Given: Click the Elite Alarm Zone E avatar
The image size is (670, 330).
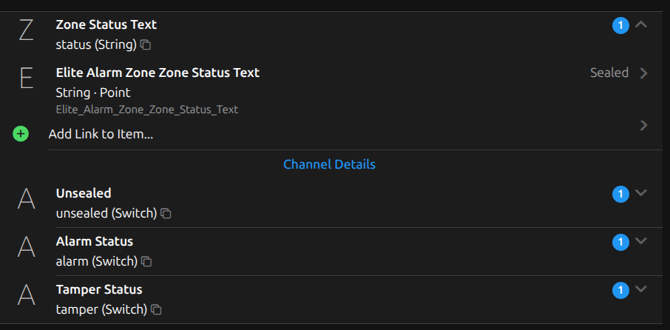Looking at the screenshot, I should [26, 78].
